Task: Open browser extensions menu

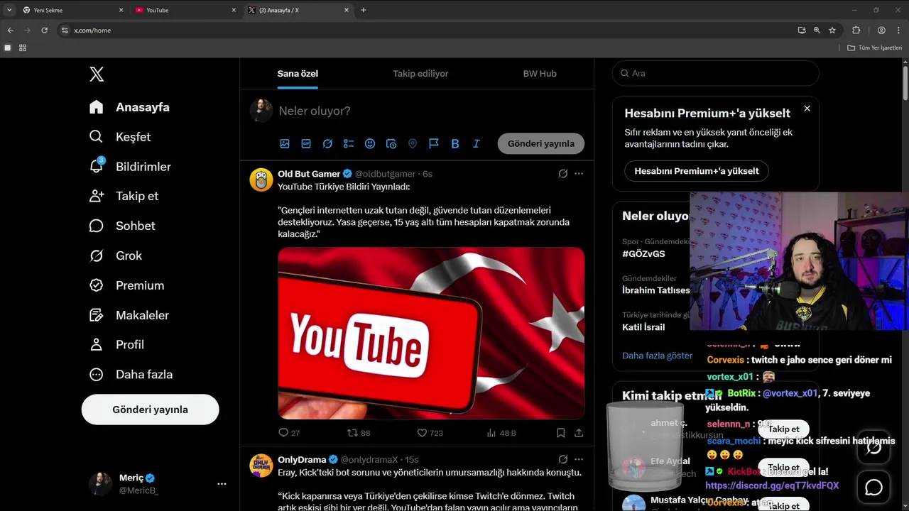Action: 856,31
